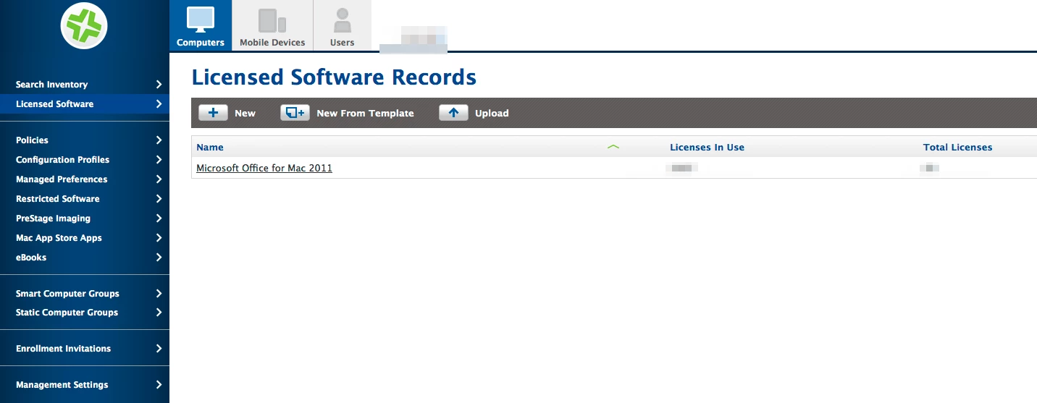Open the Users tab
Viewport: 1037px width, 403px height.
pos(342,25)
